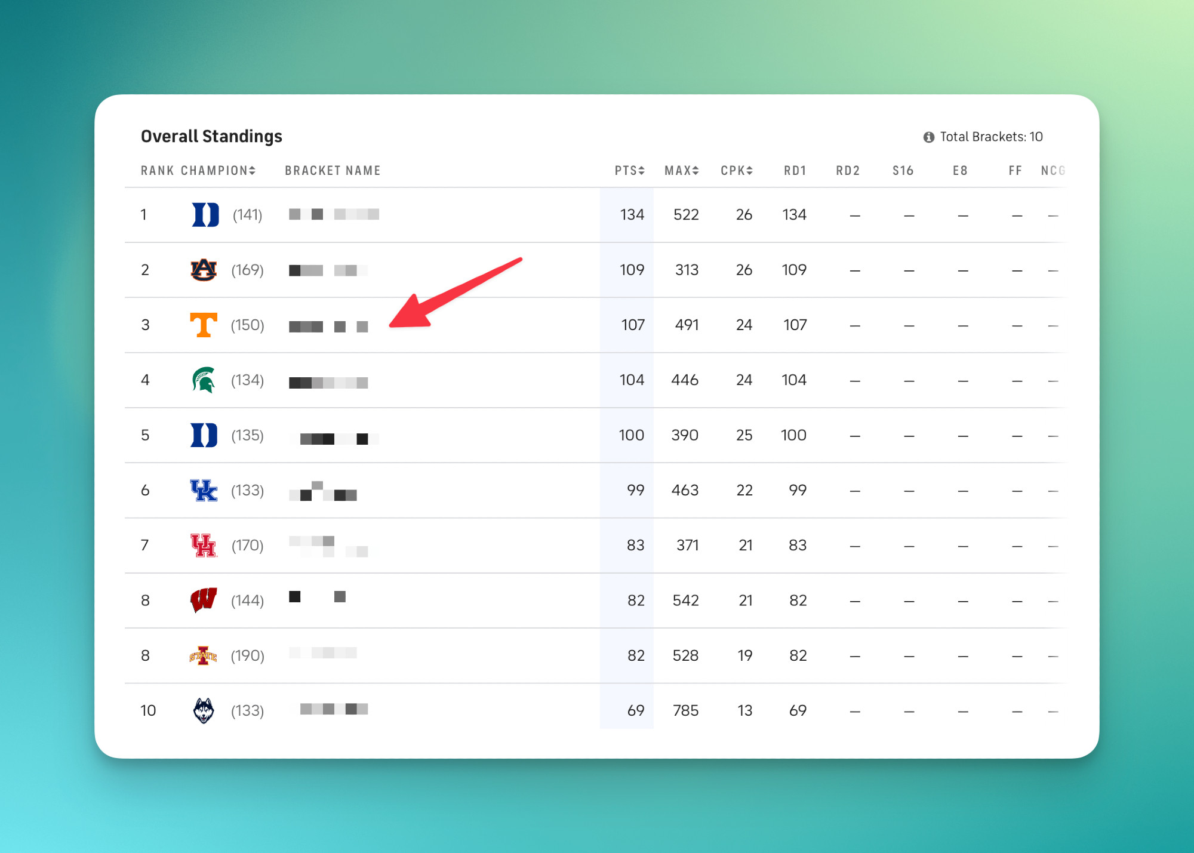Screen dimensions: 1194x853
Task: Click the S16 column header
Action: pyautogui.click(x=903, y=171)
